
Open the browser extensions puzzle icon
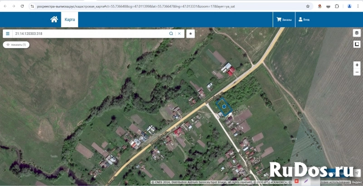pos(337,6)
